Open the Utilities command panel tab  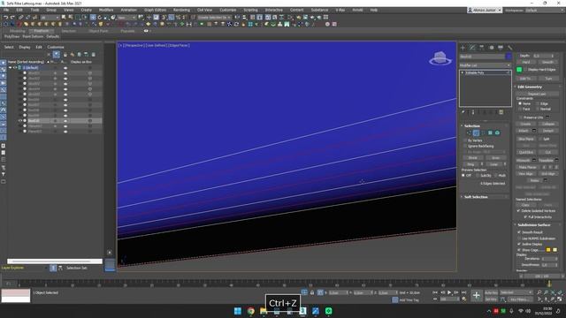click(x=510, y=48)
